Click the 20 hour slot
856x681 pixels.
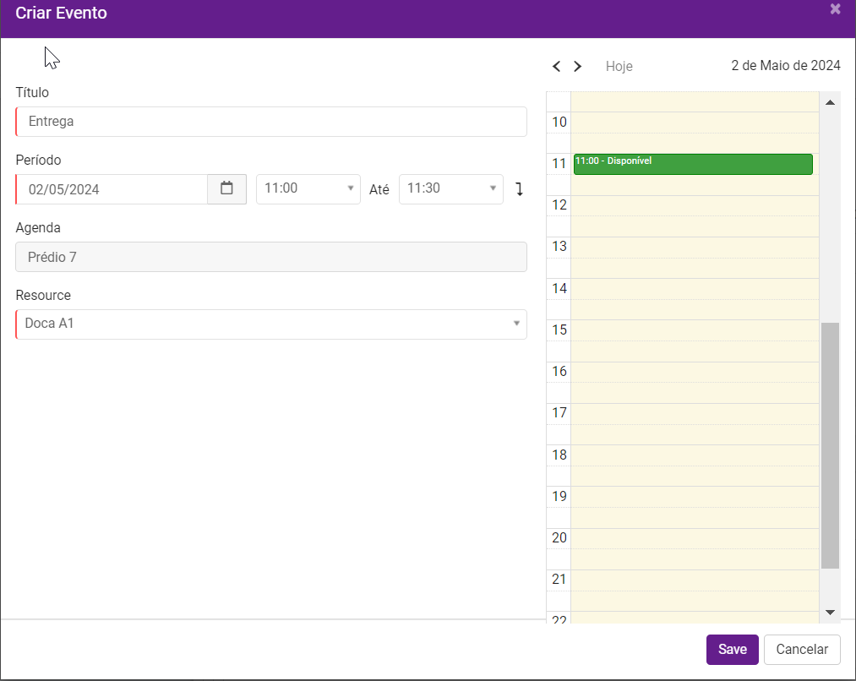pyautogui.click(x=695, y=538)
